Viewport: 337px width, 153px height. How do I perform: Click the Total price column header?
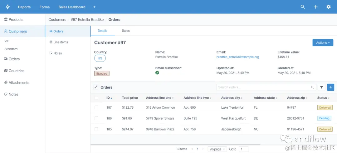130,98
